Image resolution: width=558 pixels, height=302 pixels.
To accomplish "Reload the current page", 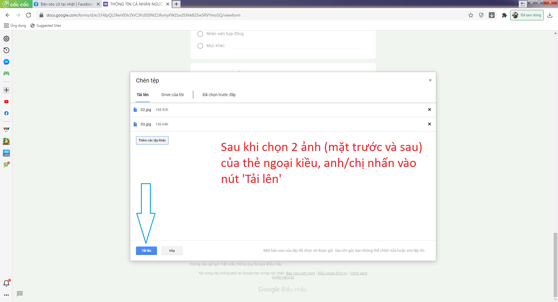I will pos(28,15).
